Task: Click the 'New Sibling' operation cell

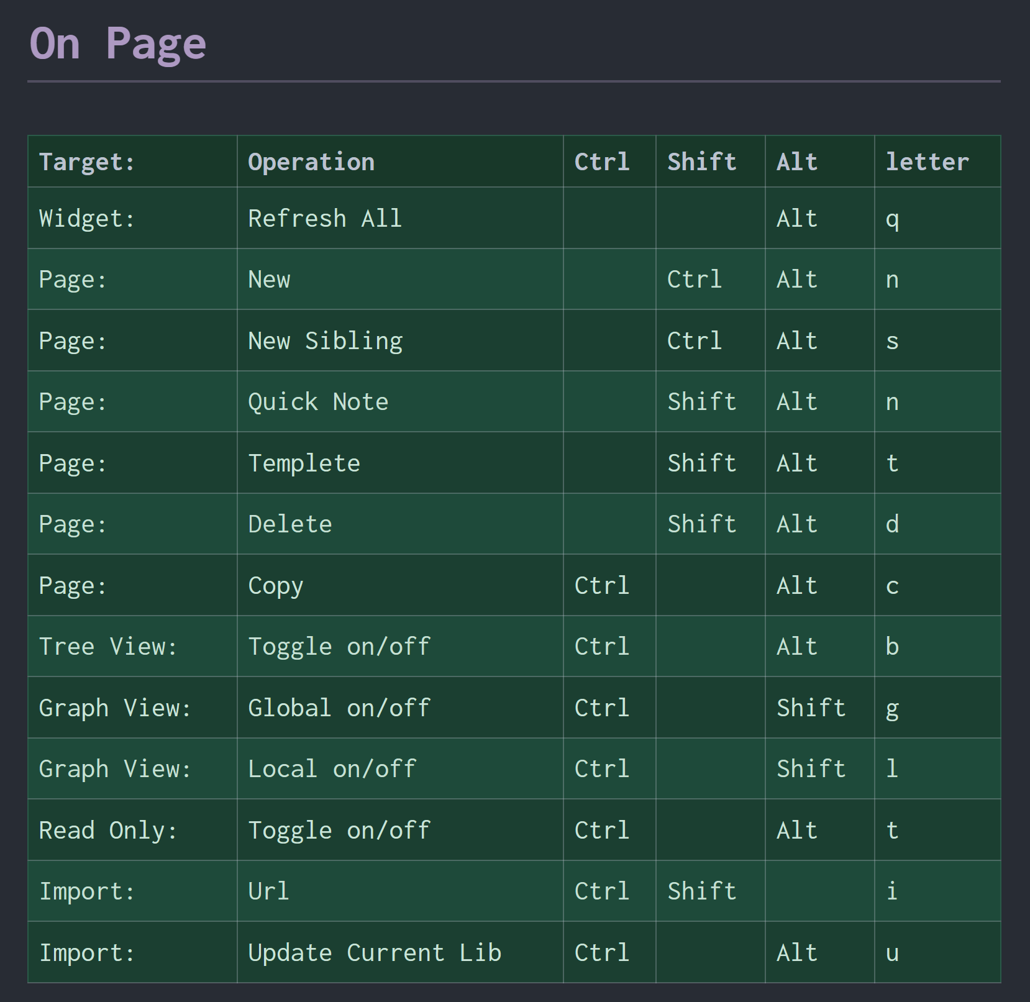Action: [x=326, y=341]
